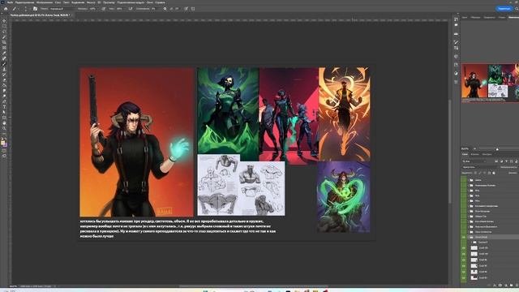Open brush settings folder icon in options bar

click(35, 9)
